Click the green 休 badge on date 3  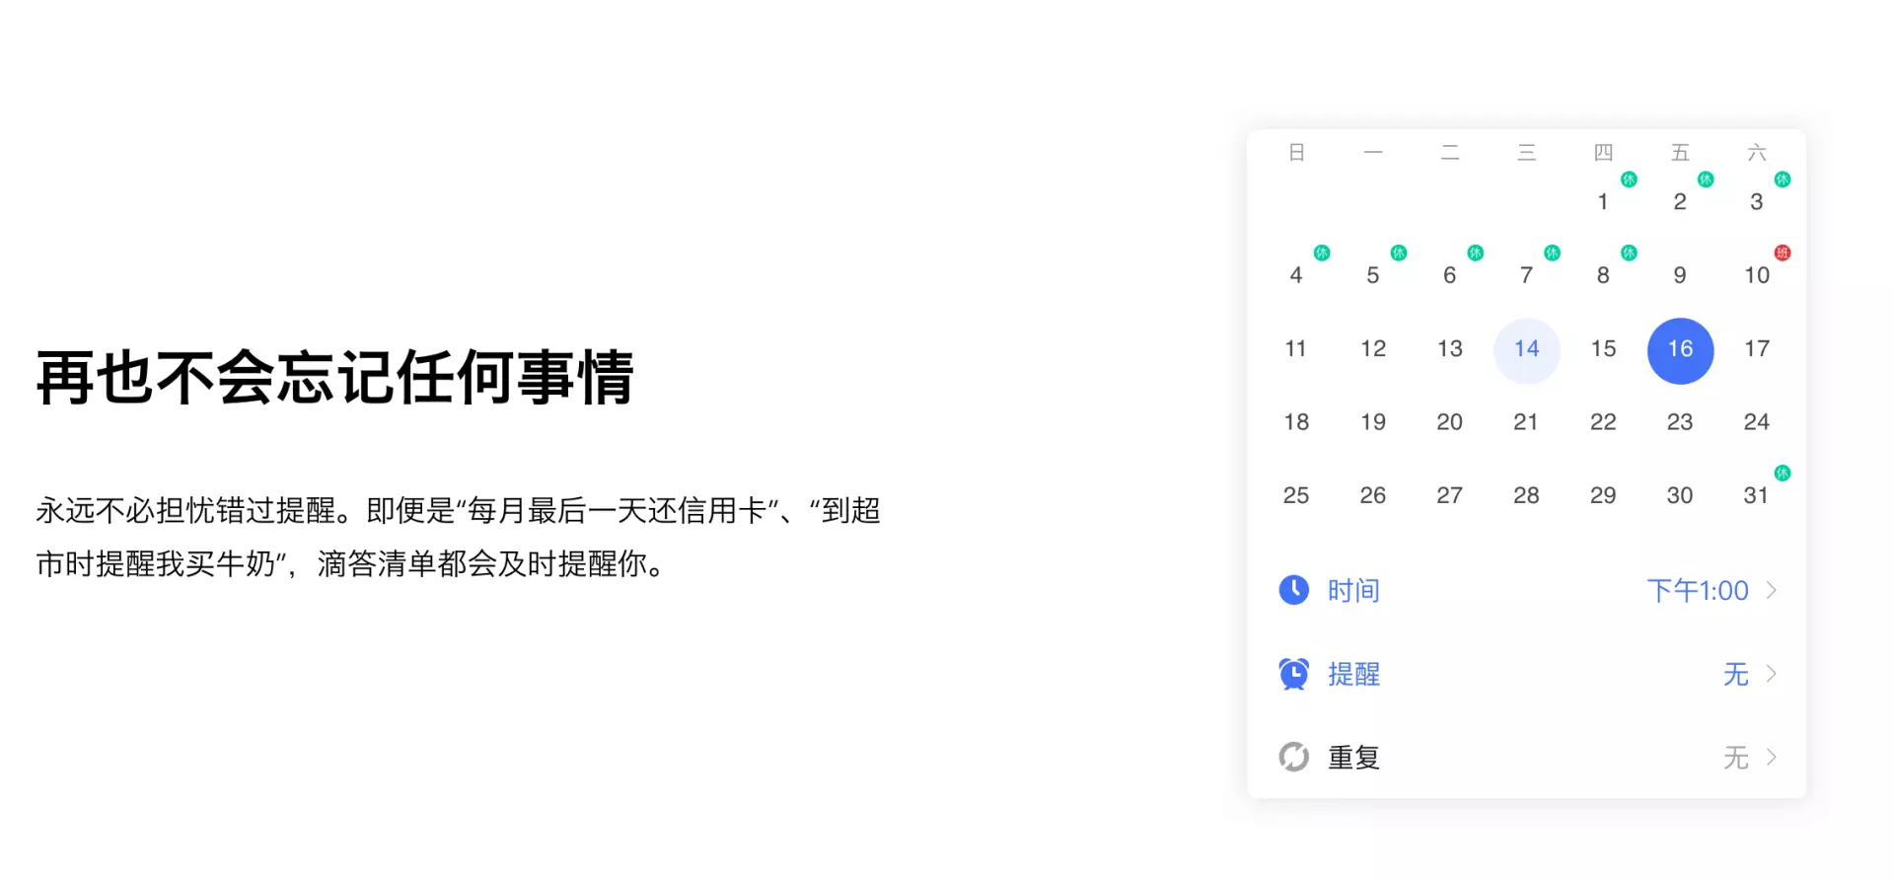[x=1783, y=180]
